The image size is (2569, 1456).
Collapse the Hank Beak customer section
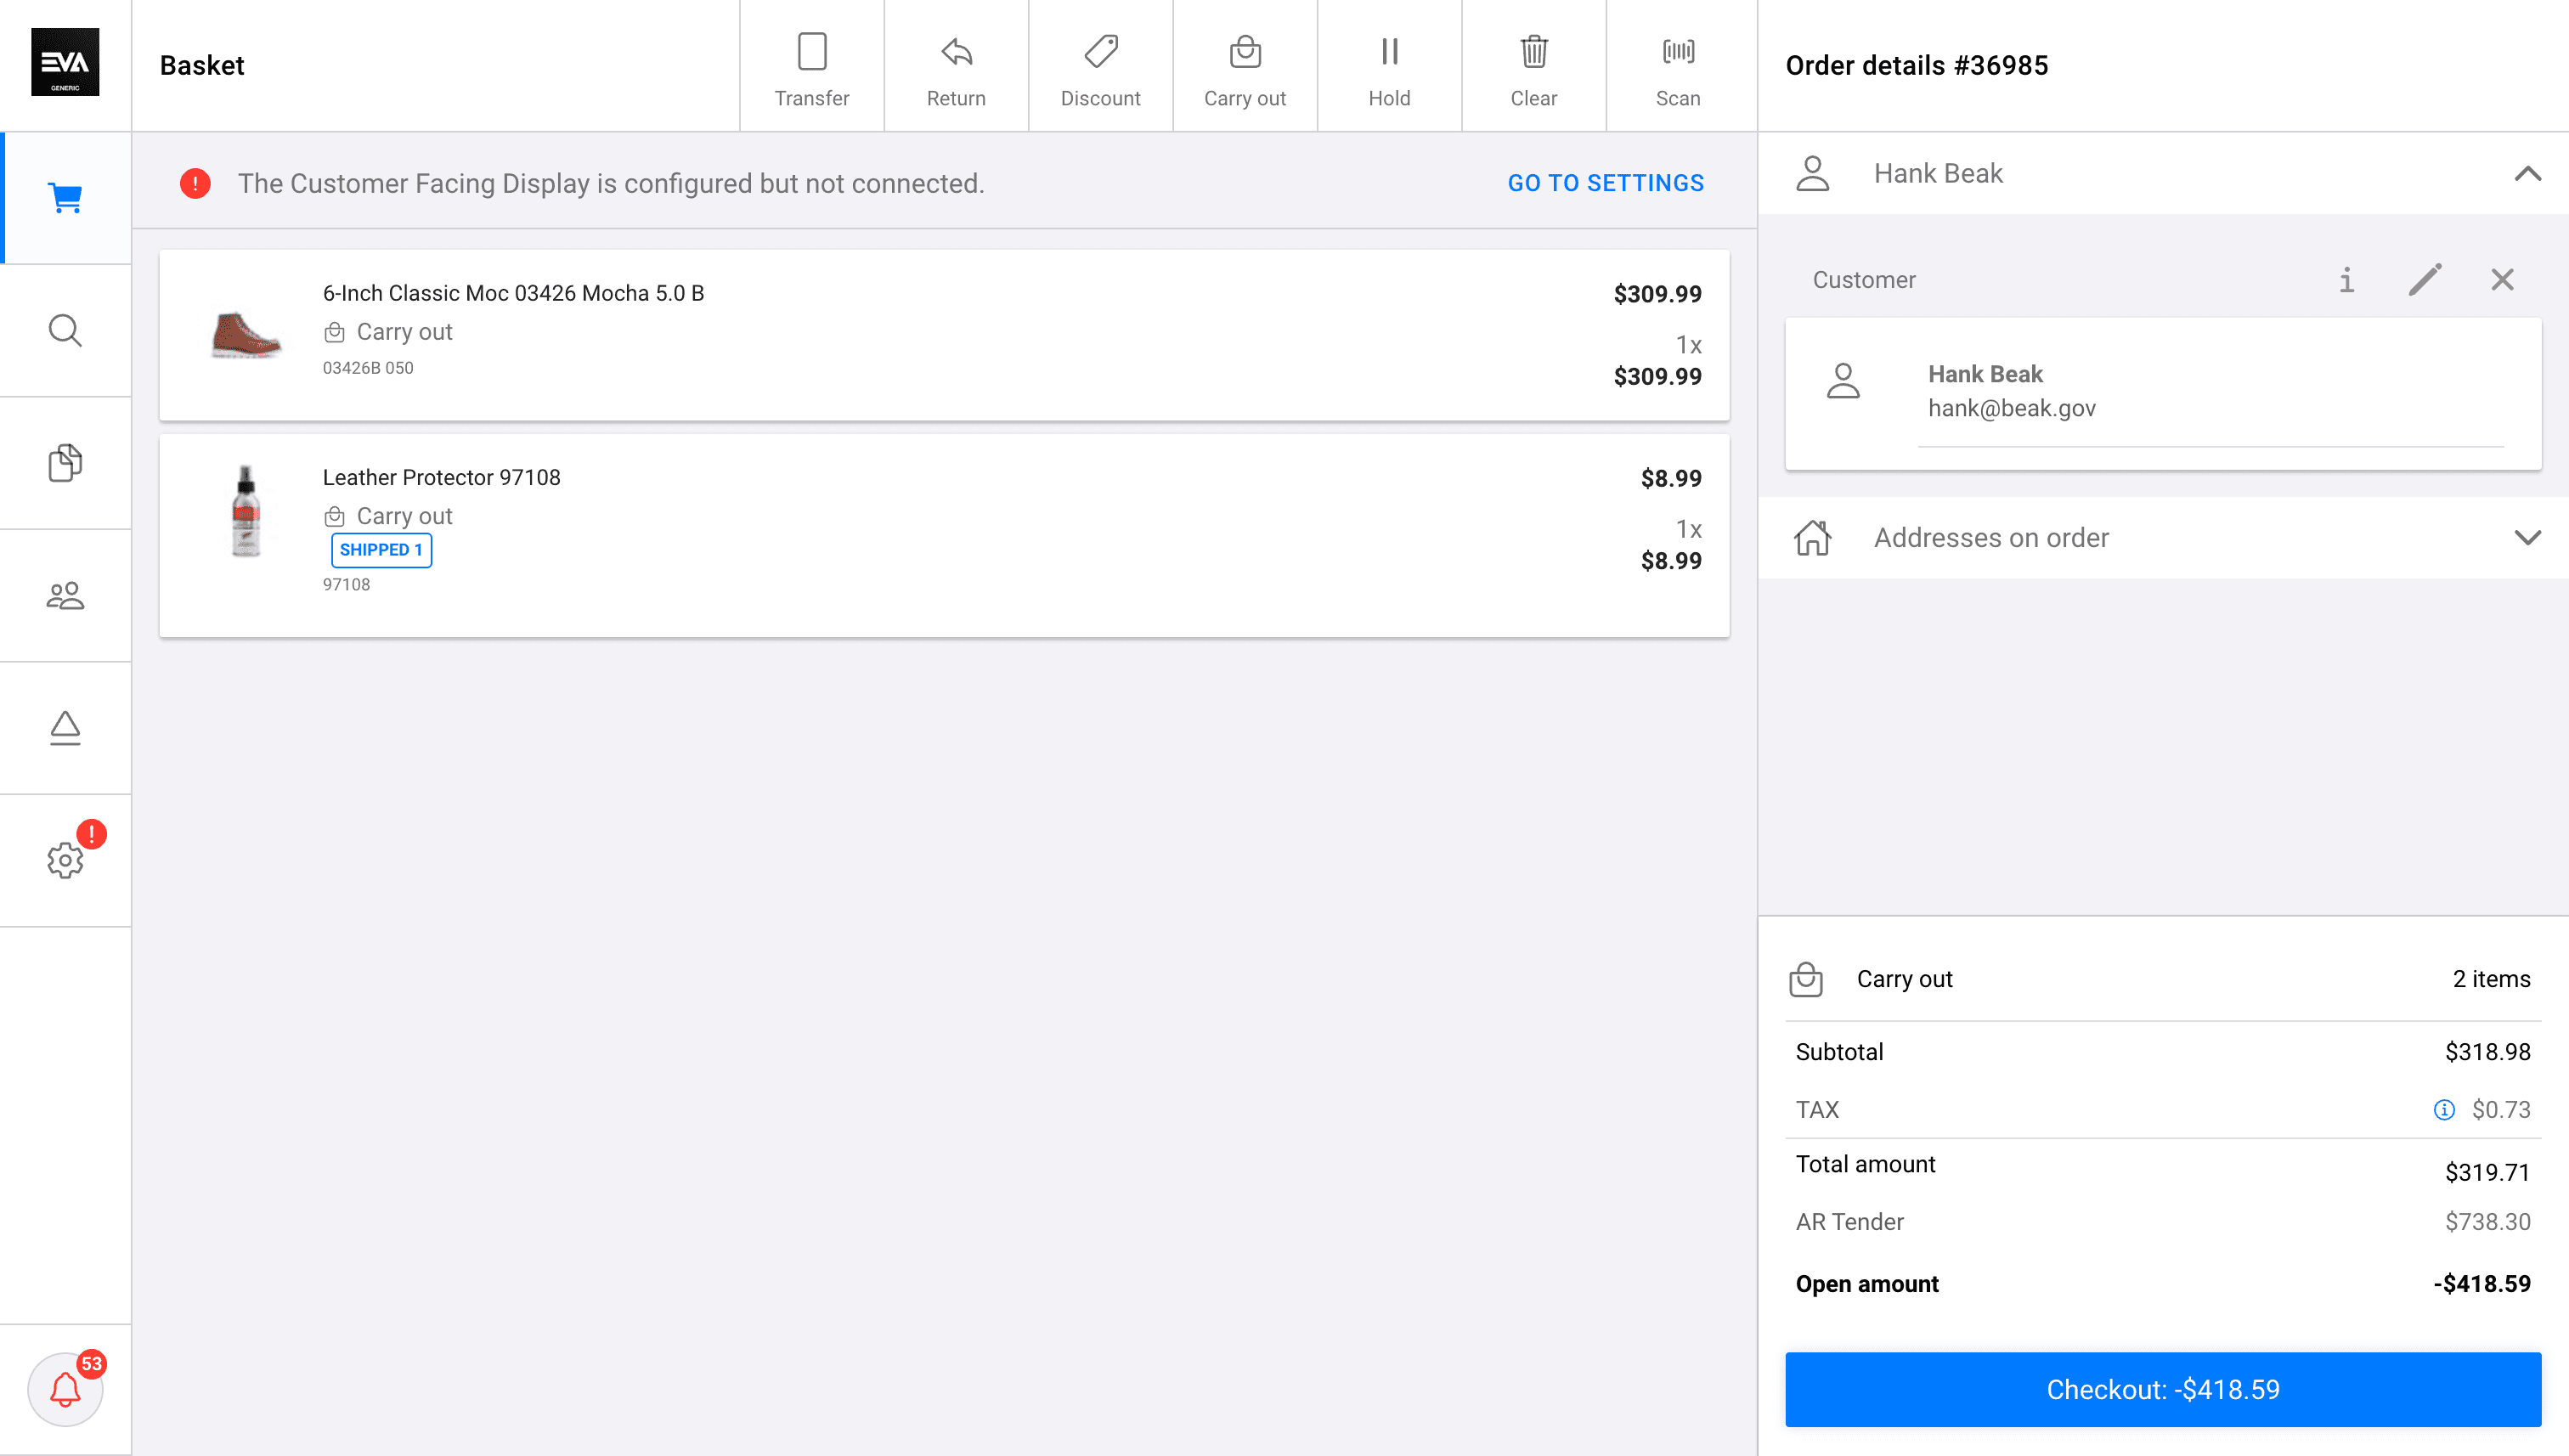click(2527, 174)
